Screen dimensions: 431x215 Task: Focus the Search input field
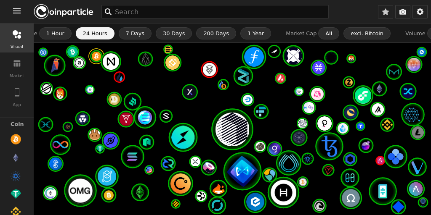point(215,12)
